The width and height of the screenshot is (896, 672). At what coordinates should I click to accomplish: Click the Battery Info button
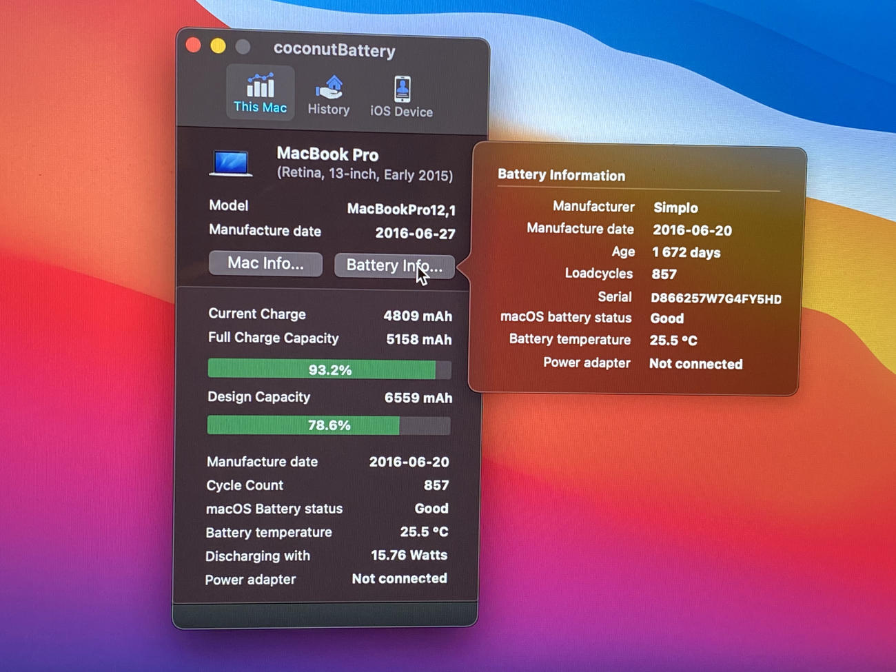(x=394, y=265)
